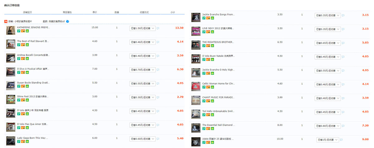Screen dimensions: 374x148
Task: Click the Il Volo Mas Que Amor thumbnail
Action: click(11, 127)
